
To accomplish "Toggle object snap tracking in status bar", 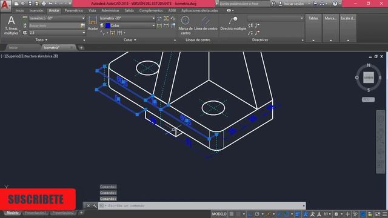I will [279, 214].
